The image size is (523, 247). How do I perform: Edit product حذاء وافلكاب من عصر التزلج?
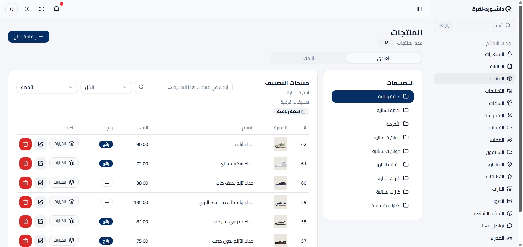tap(41, 202)
